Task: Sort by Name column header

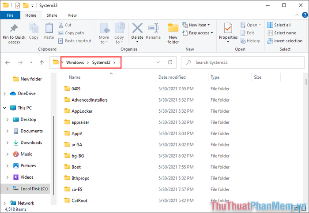Action: pyautogui.click(x=75, y=77)
